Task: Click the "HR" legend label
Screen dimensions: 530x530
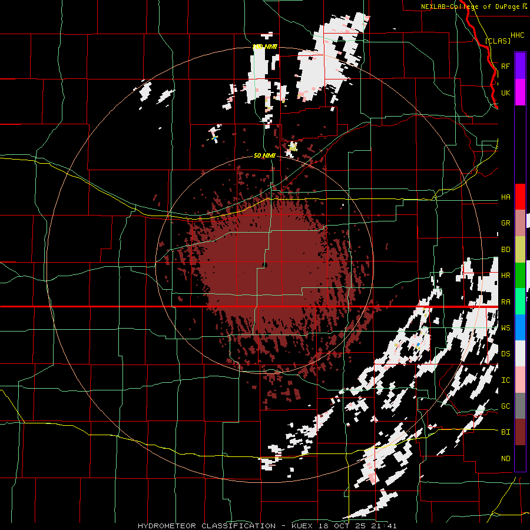Action: click(505, 276)
